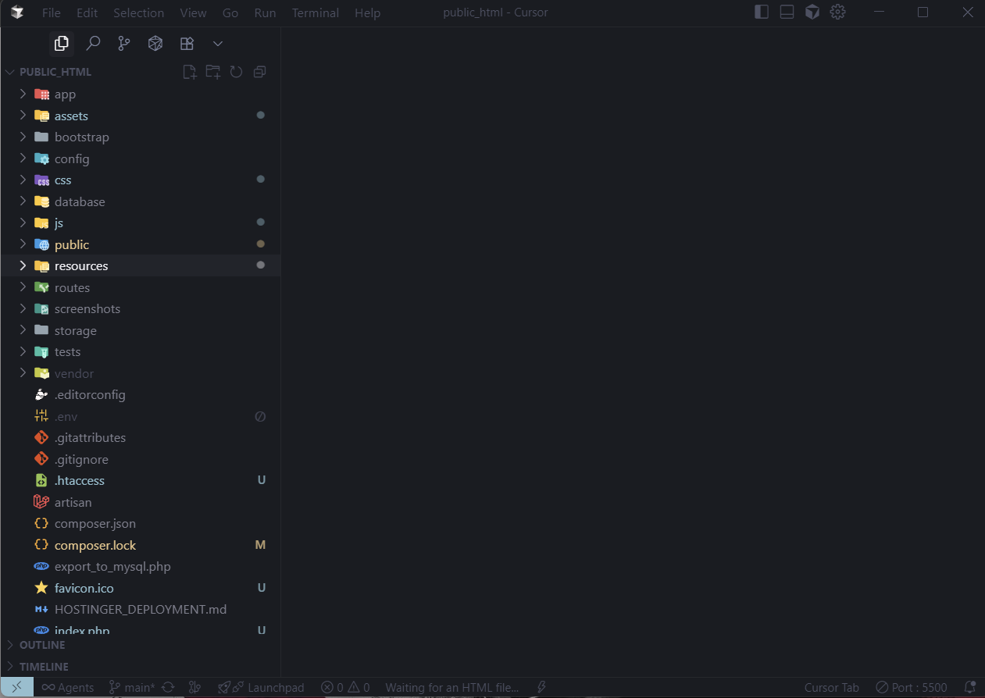Viewport: 985px width, 698px height.
Task: Open the Selection menu
Action: (x=138, y=12)
